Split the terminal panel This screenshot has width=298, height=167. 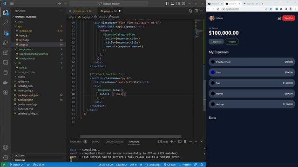click(180, 141)
